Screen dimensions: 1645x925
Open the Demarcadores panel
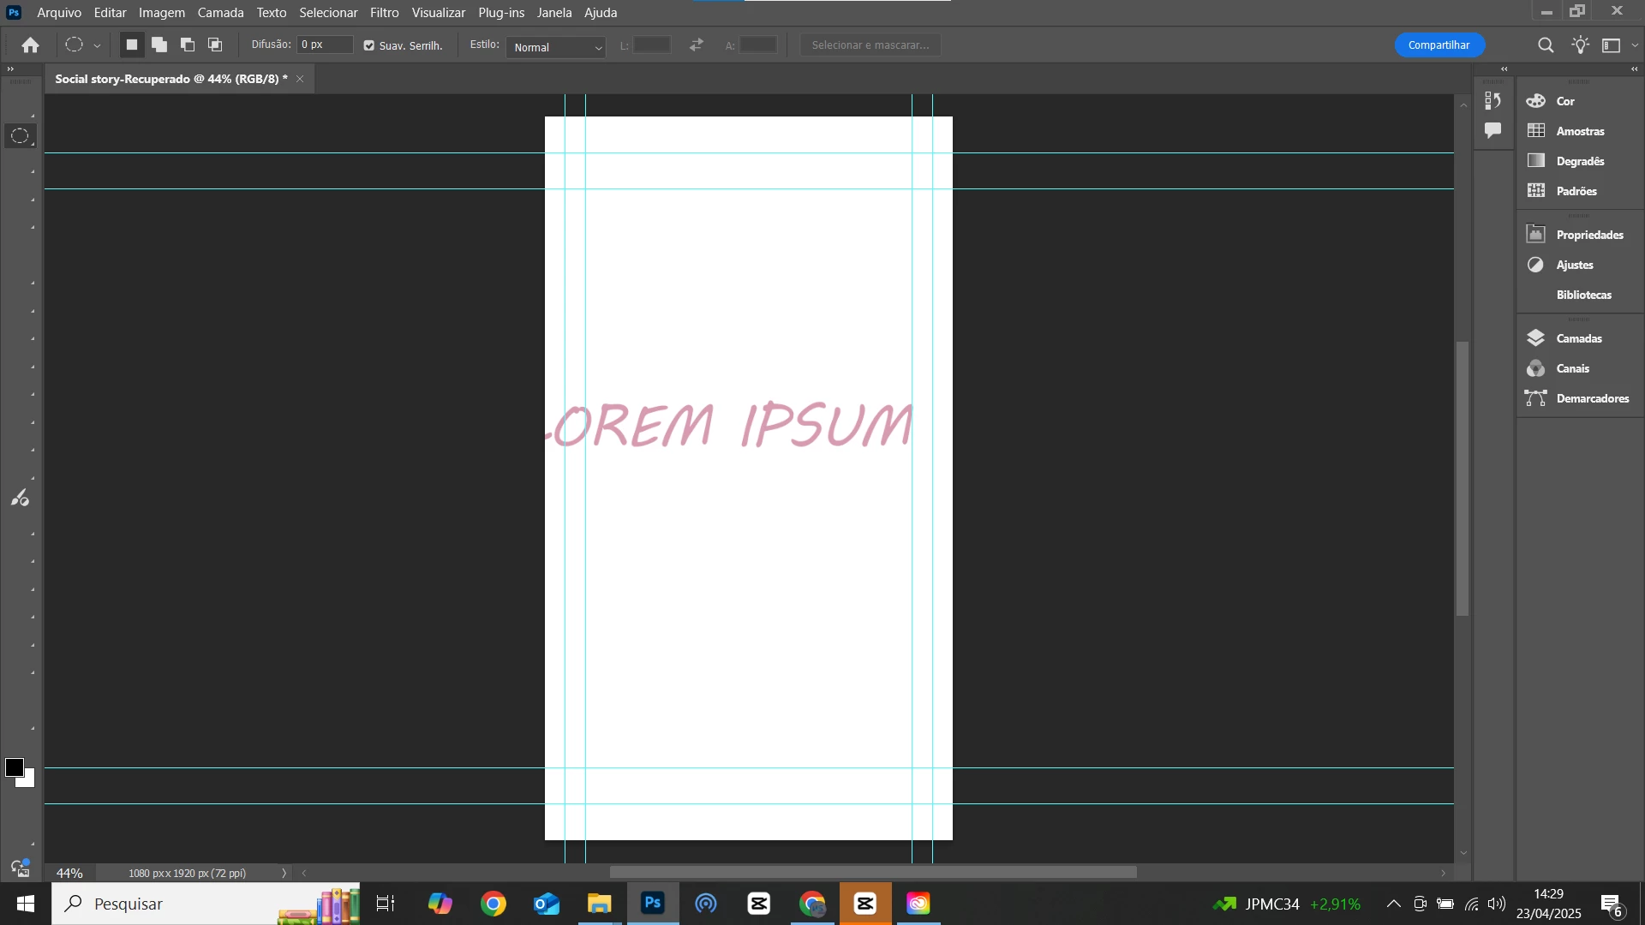pyautogui.click(x=1592, y=398)
